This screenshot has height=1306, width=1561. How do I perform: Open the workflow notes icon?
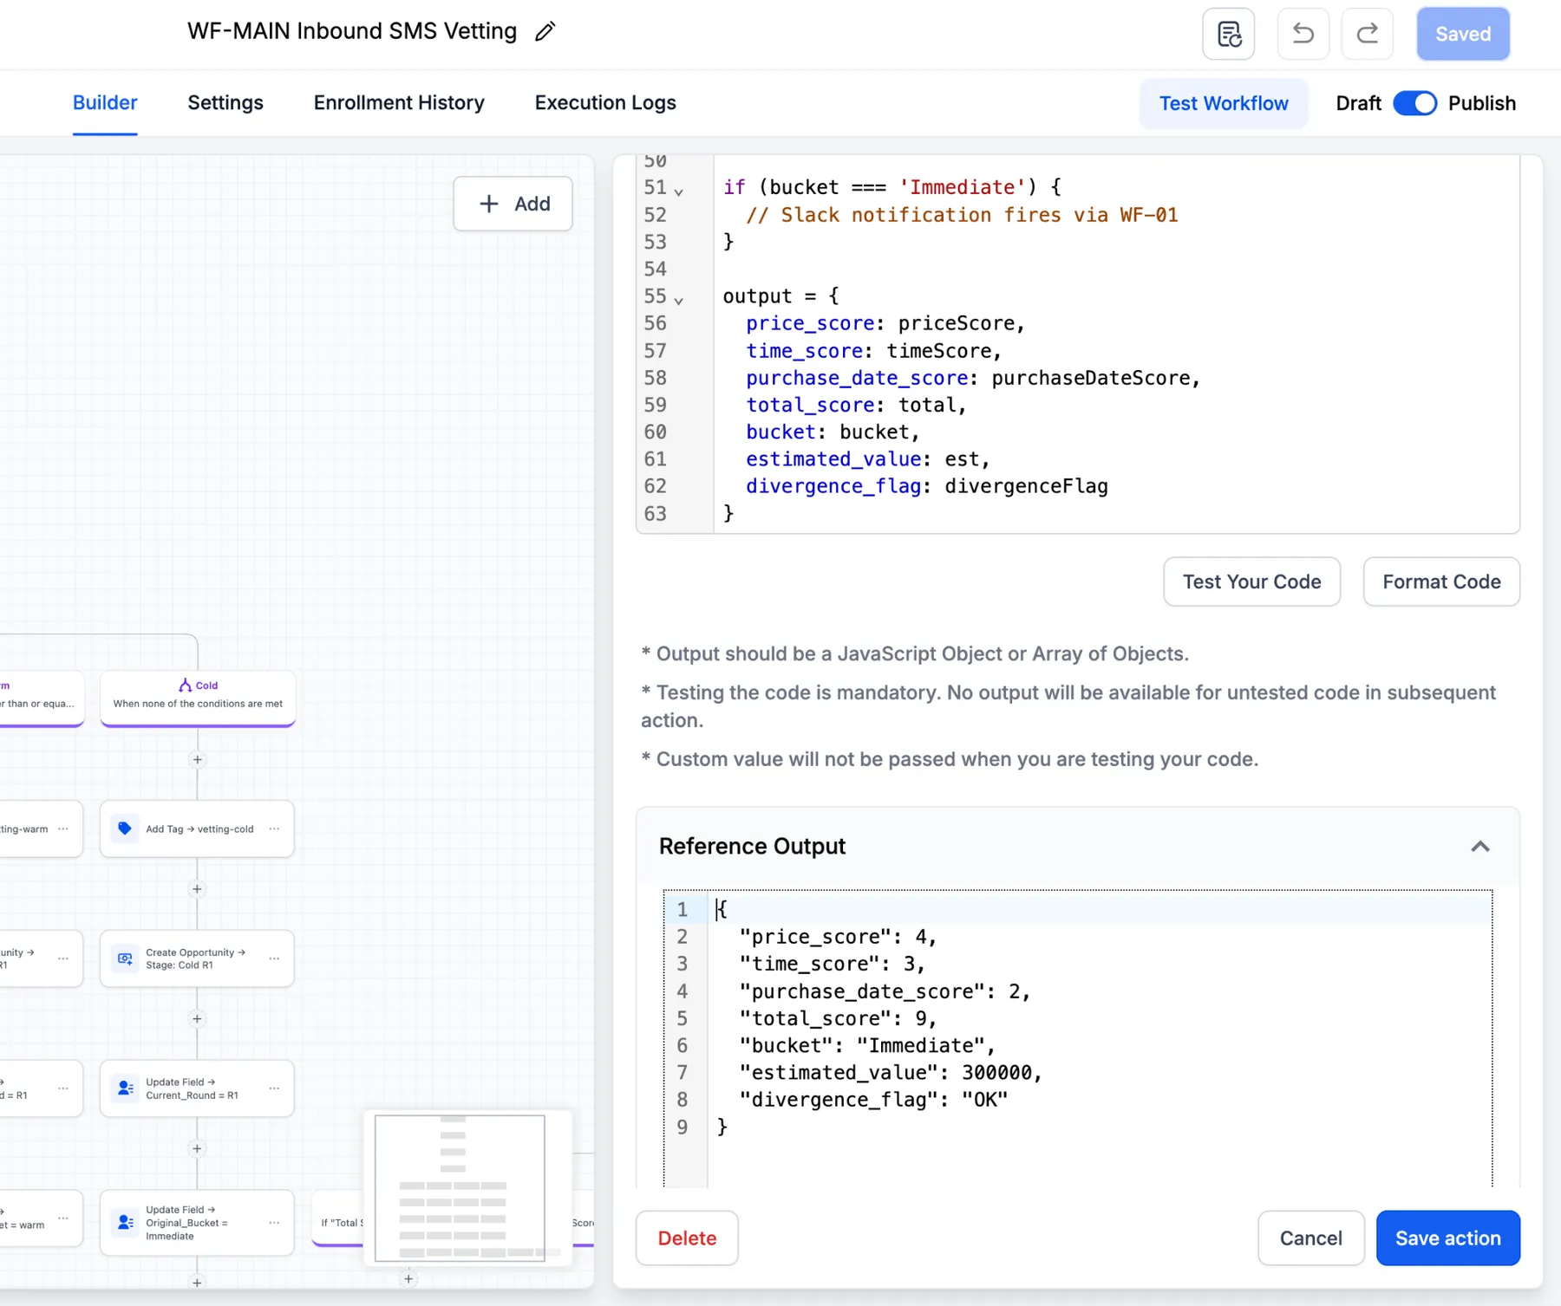click(x=1228, y=34)
